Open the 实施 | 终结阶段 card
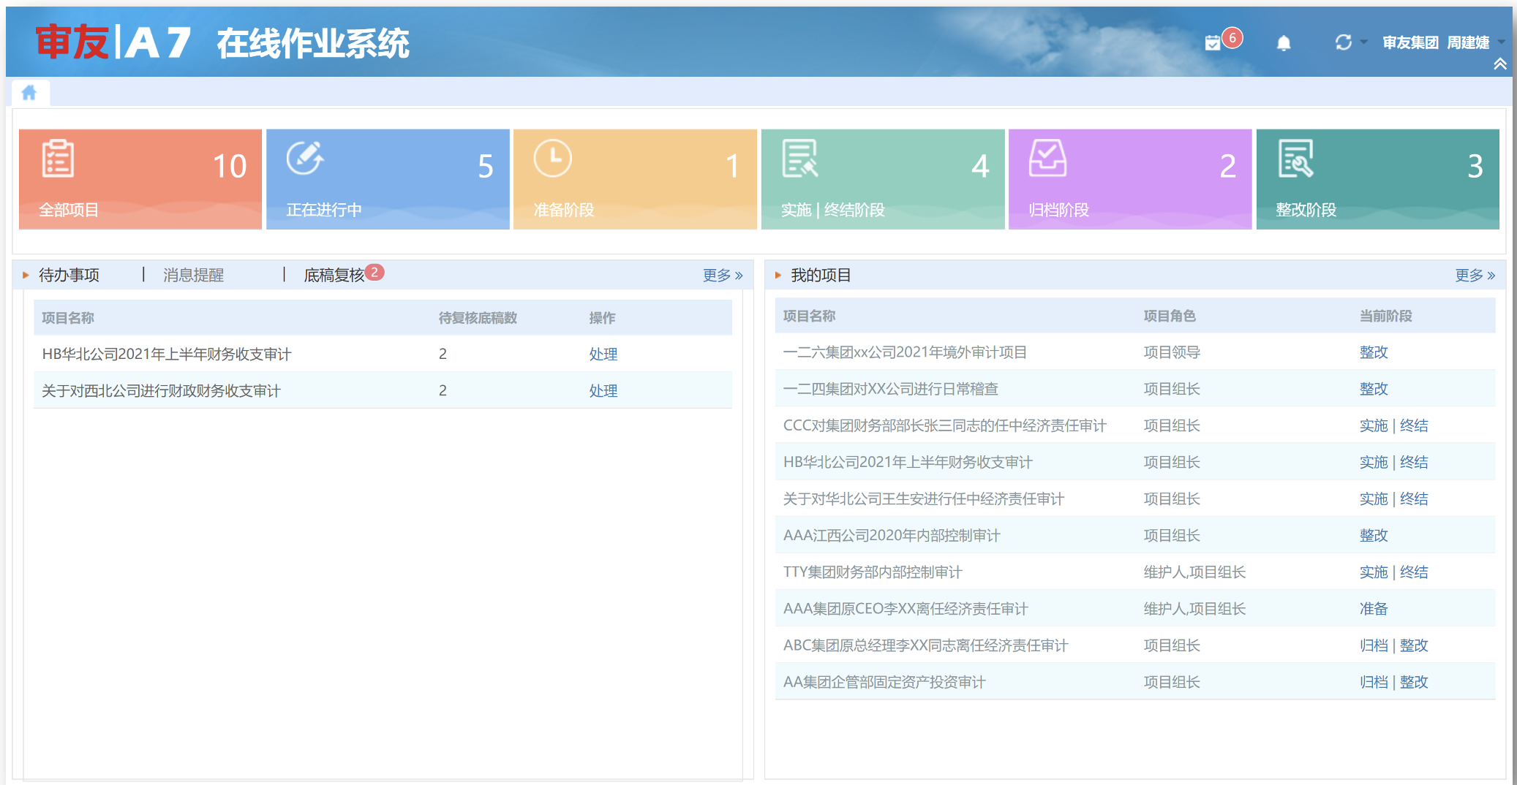Viewport: 1517px width, 785px height. tap(882, 179)
